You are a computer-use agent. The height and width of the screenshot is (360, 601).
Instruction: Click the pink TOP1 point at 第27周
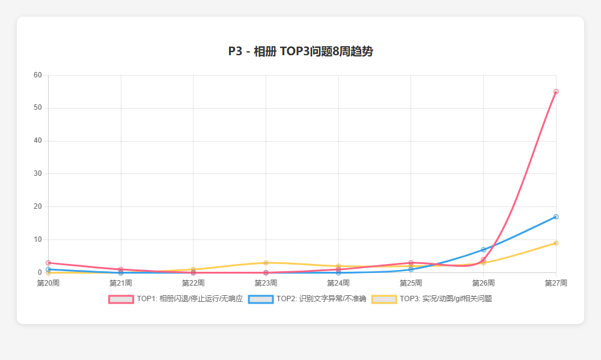[556, 92]
